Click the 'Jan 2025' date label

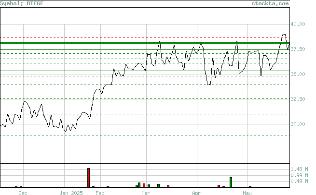71,193
